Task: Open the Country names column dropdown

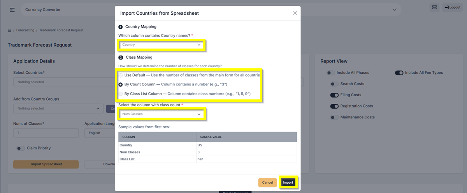Action: coord(162,45)
